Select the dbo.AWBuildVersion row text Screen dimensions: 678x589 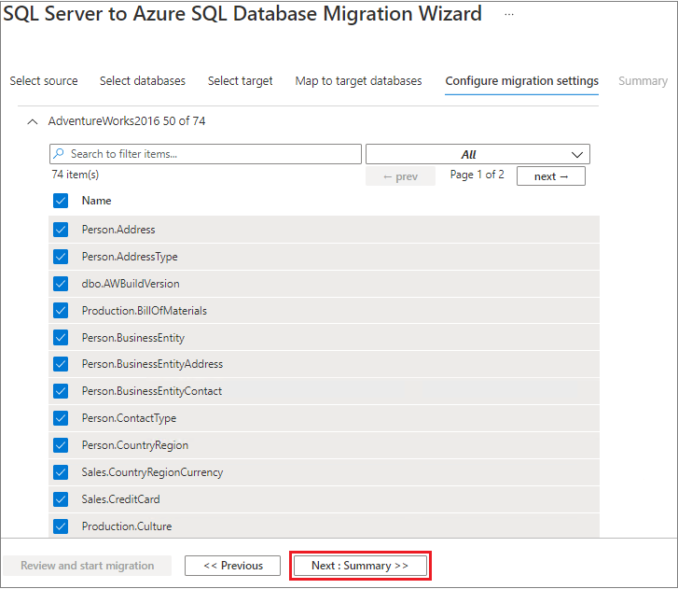point(131,284)
